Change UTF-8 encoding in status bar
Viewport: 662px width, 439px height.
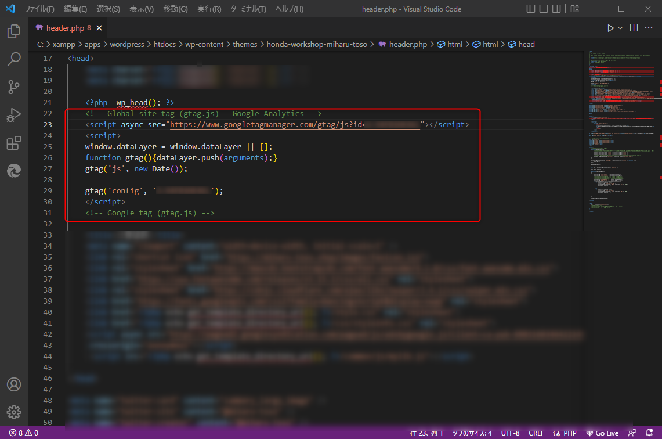(510, 433)
